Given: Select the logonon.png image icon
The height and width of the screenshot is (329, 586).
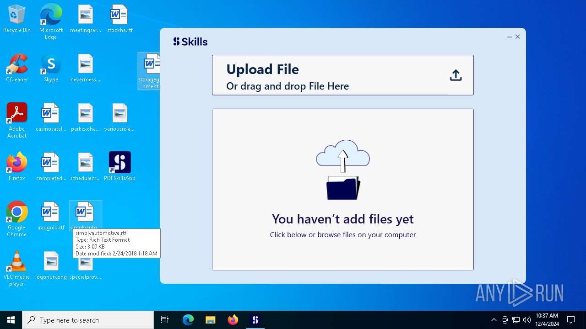Looking at the screenshot, I should coord(51,266).
